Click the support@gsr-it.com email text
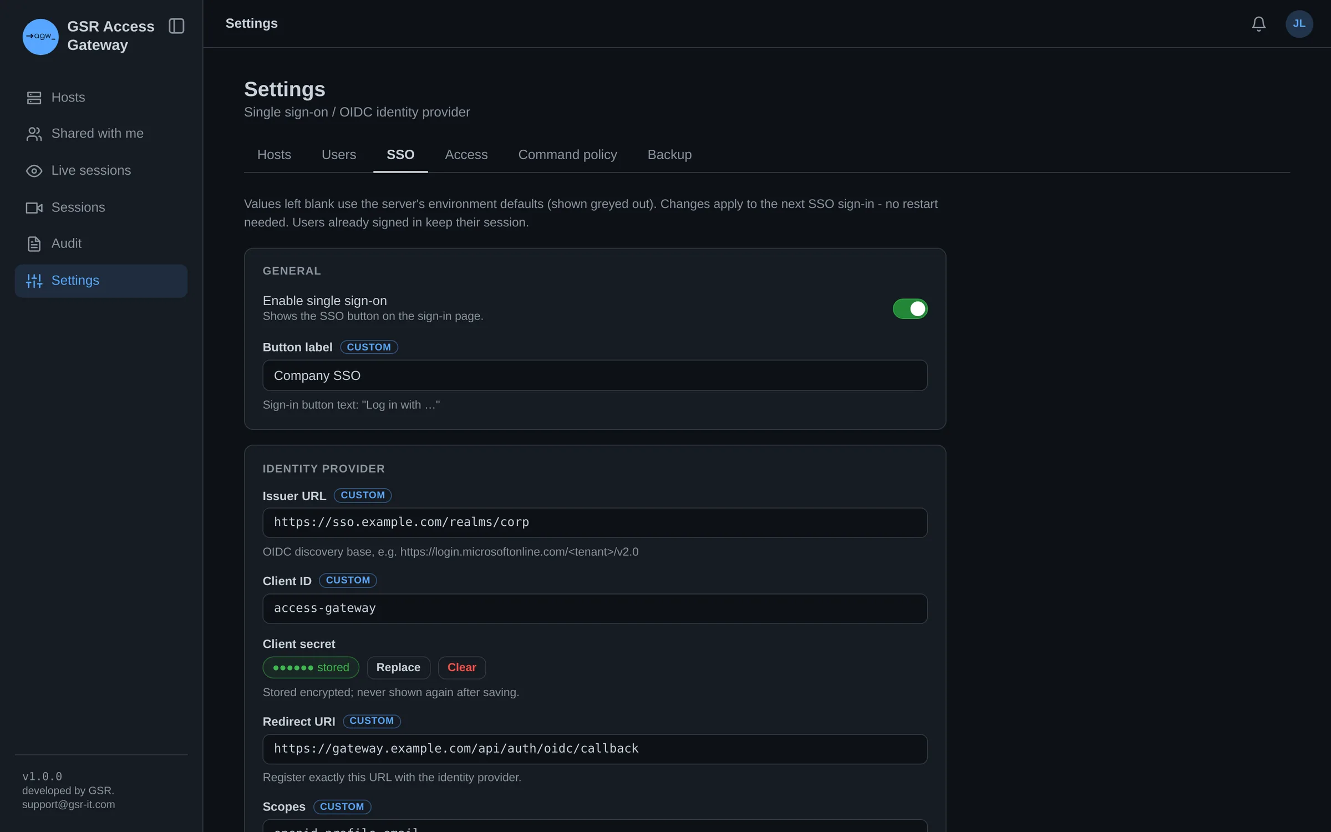This screenshot has width=1331, height=832. [x=69, y=804]
